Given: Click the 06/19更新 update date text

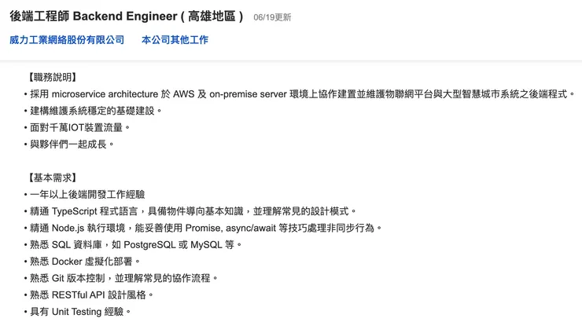Looking at the screenshot, I should point(272,17).
